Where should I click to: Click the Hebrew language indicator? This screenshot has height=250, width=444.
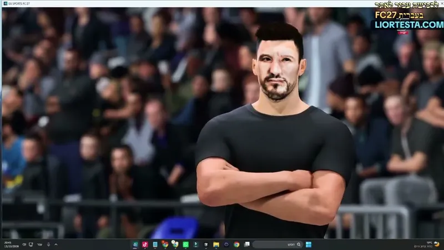(39, 244)
